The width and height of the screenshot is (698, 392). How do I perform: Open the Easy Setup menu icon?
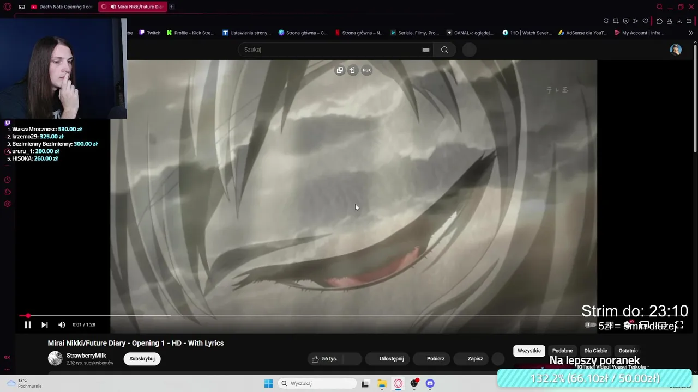click(x=689, y=21)
